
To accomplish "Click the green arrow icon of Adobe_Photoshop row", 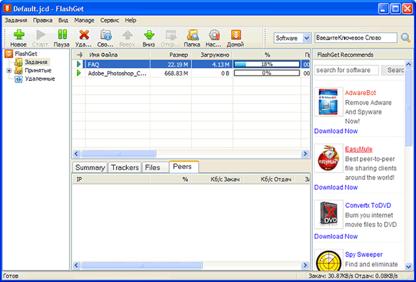I will (x=78, y=73).
